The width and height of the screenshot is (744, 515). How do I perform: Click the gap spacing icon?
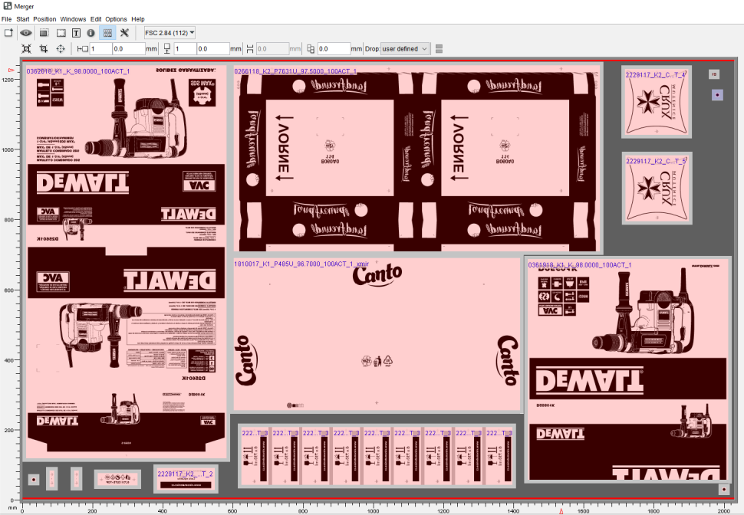click(x=250, y=49)
